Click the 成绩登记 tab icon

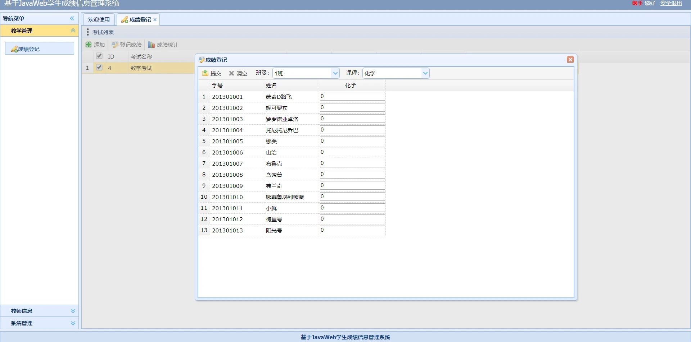(x=125, y=20)
